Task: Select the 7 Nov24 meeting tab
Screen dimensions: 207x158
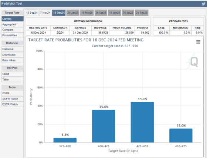Action: [45, 13]
